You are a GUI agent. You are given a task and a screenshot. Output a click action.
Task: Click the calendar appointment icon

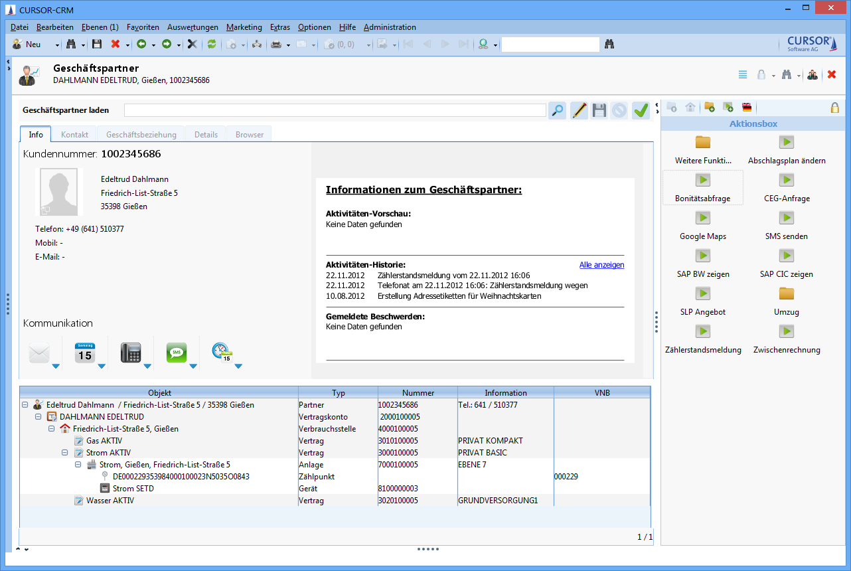pos(84,353)
